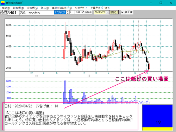
Task: Open the 機能(1) menu
Action: coord(6,8)
